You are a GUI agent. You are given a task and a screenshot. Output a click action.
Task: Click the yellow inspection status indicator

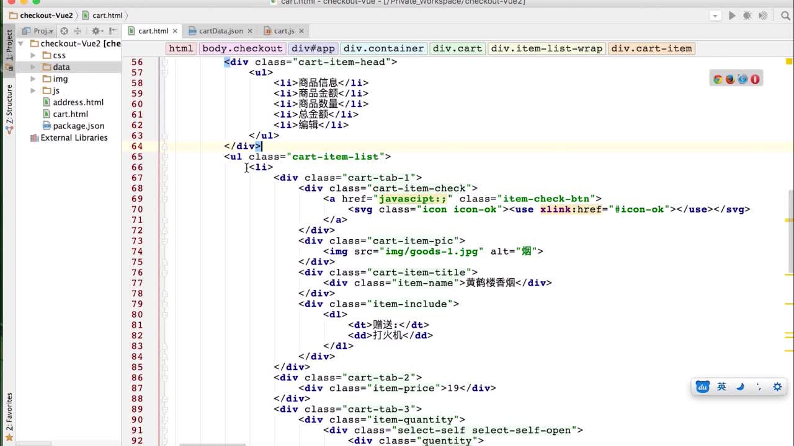point(789,61)
